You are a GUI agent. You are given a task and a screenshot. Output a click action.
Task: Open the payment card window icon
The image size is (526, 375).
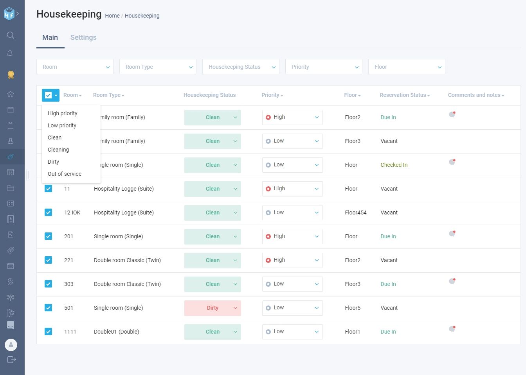point(11,266)
